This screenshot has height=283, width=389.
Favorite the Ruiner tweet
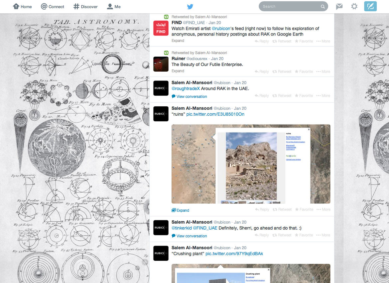[304, 72]
